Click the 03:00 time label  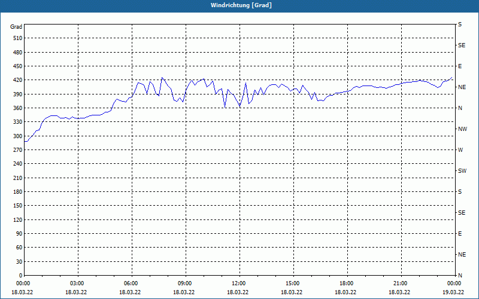[78, 283]
